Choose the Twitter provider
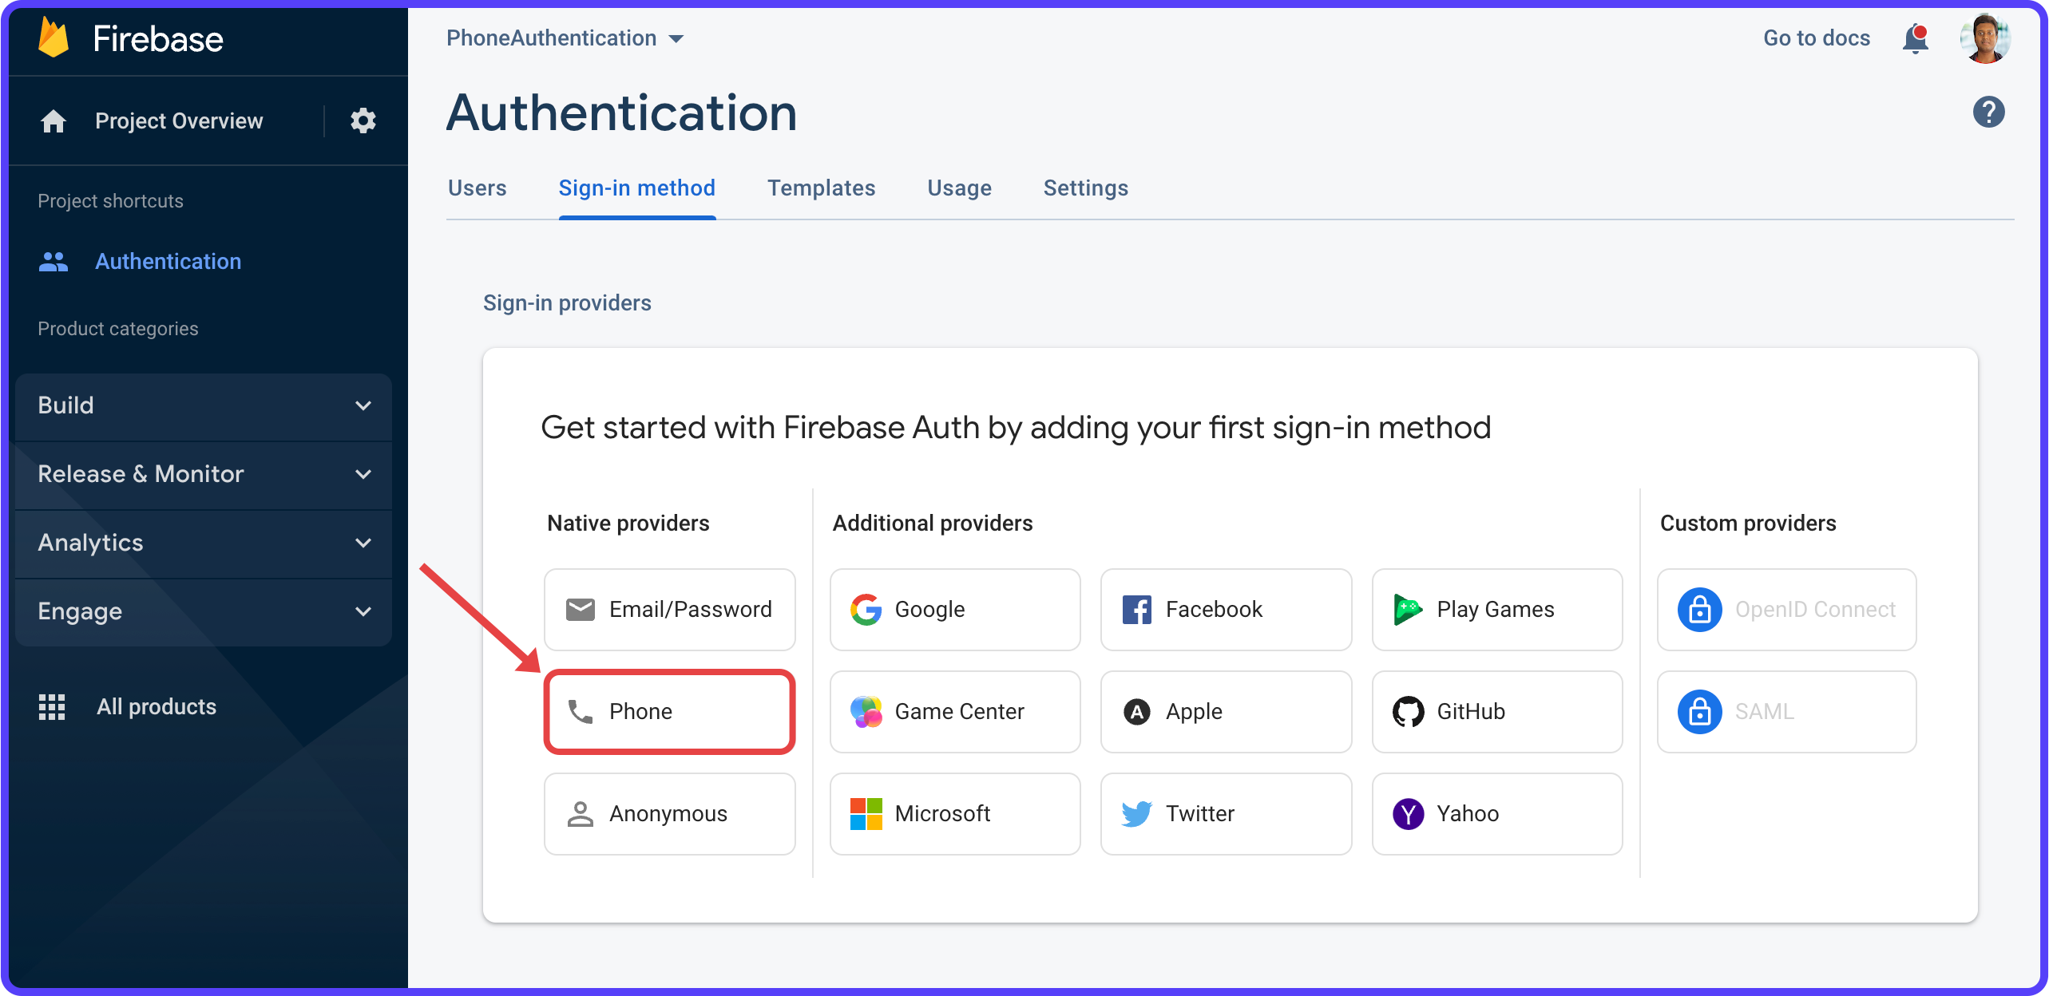Viewport: 2049px width, 996px height. click(1225, 813)
